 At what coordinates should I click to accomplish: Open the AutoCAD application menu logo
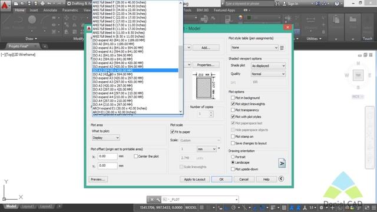tap(5, 5)
